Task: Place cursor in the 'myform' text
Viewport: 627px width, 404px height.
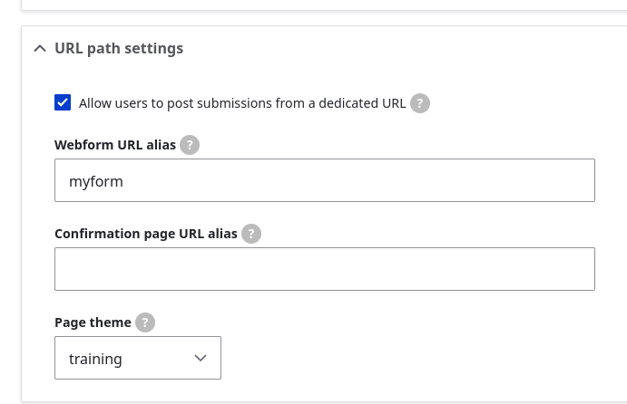Action: pyautogui.click(x=96, y=182)
